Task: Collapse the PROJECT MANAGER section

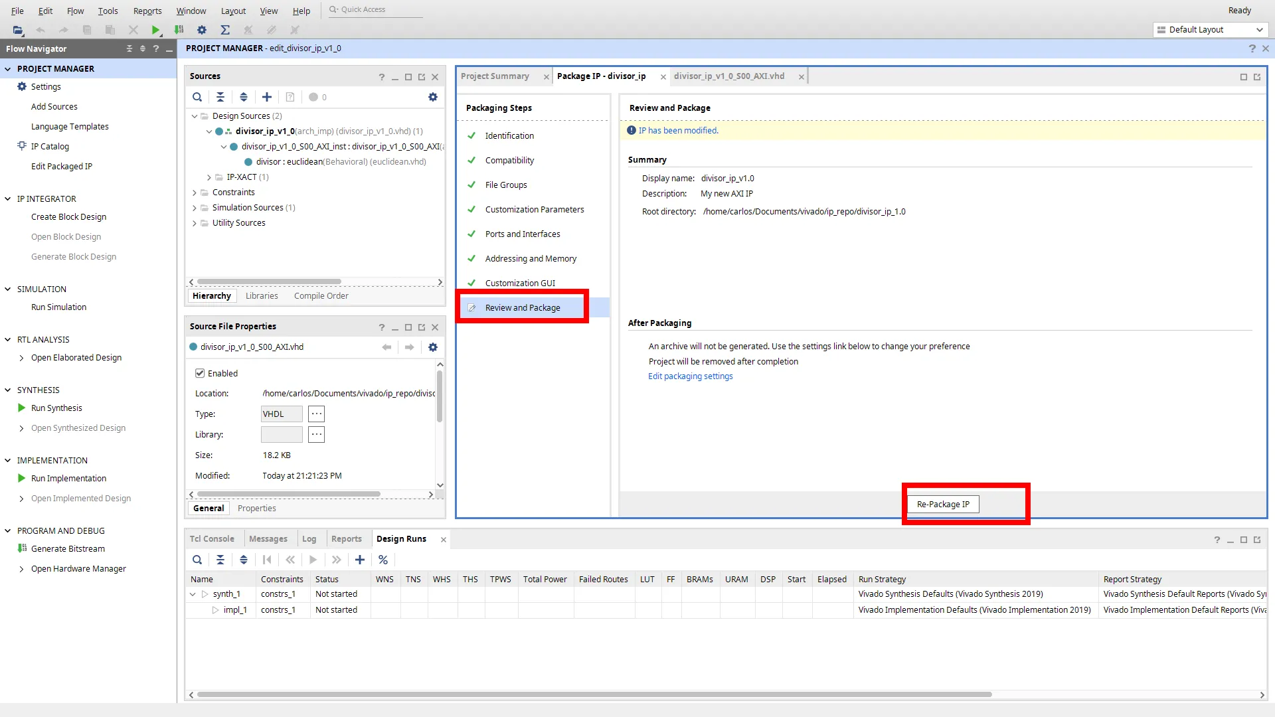Action: point(8,69)
